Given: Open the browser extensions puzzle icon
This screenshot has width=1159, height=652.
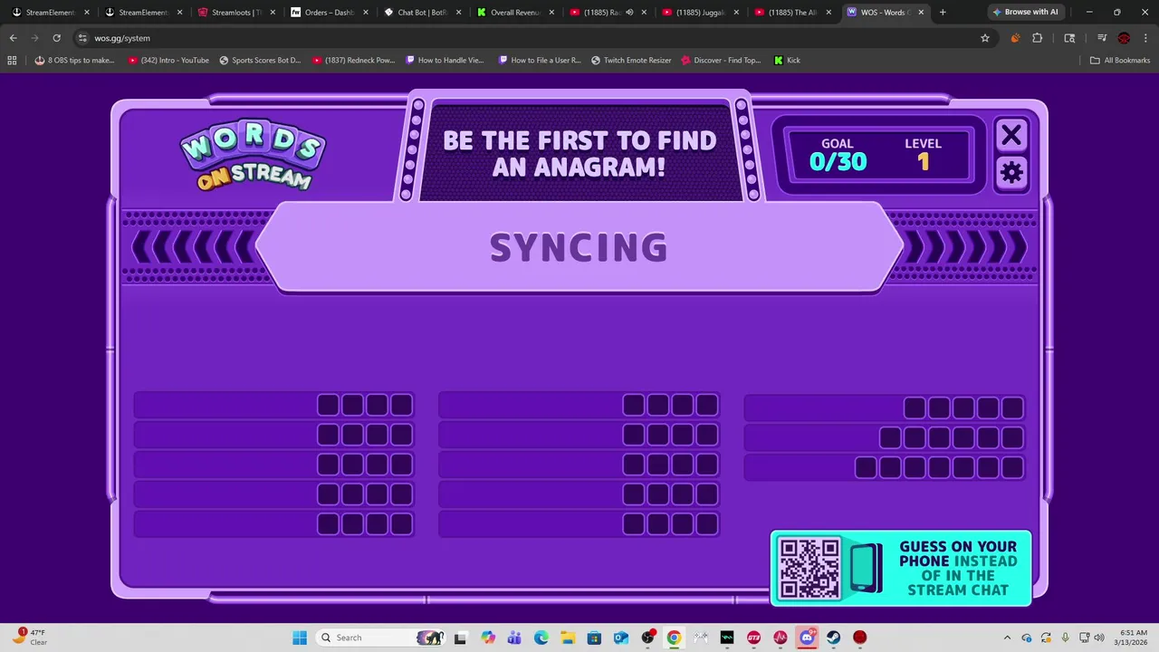Looking at the screenshot, I should pos(1038,38).
